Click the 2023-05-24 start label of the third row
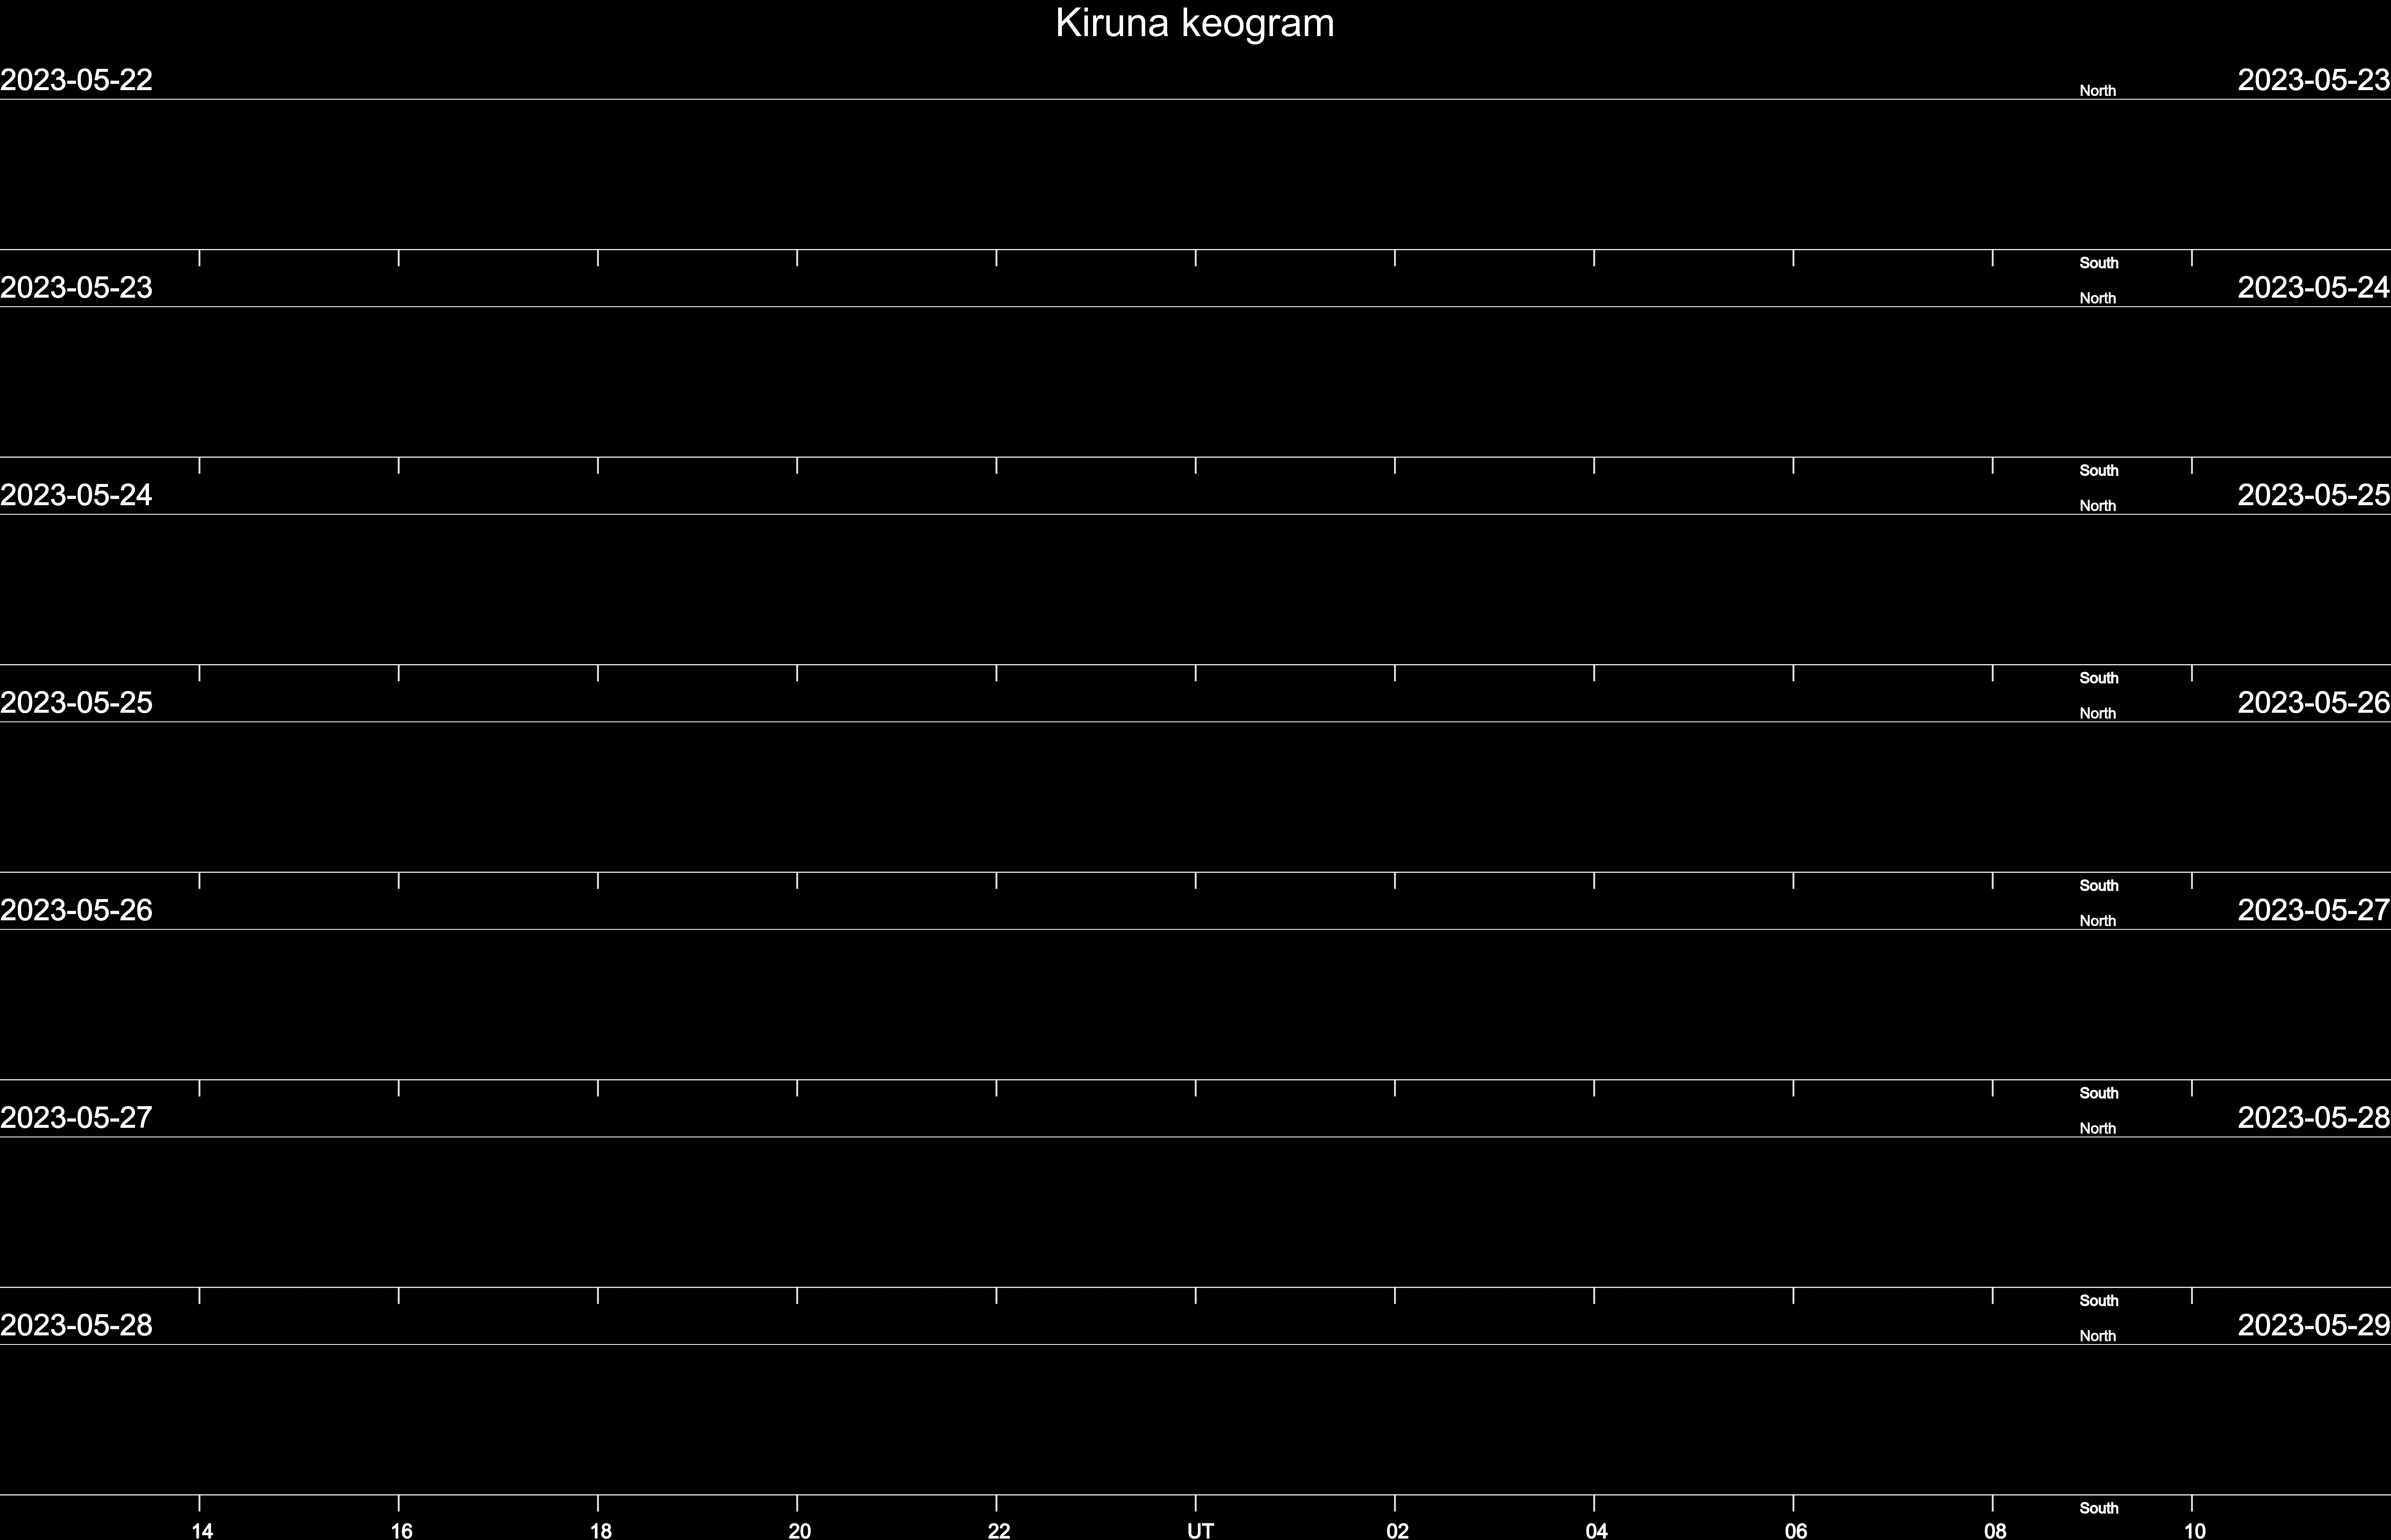The height and width of the screenshot is (1540, 2391). click(x=76, y=495)
